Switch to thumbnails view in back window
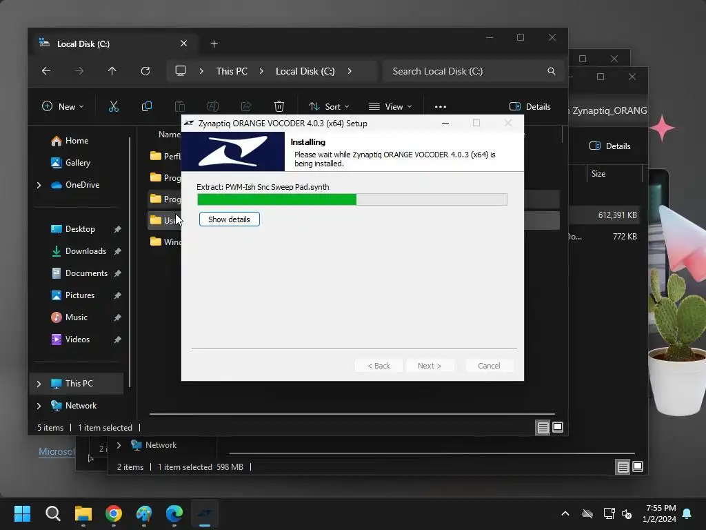Screen dimensions: 706x530 tap(638, 467)
